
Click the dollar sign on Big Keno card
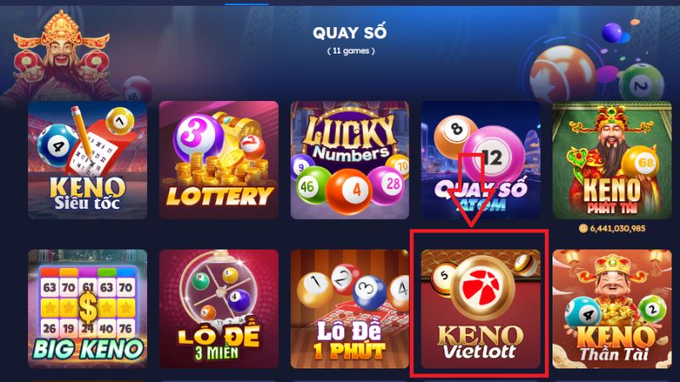[x=88, y=308]
